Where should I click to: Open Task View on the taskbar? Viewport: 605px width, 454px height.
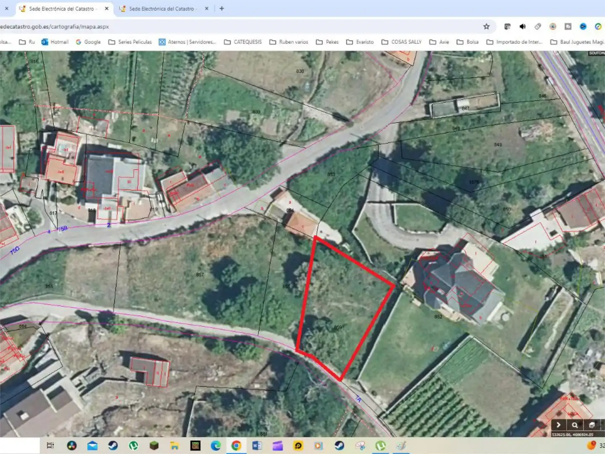(50, 446)
